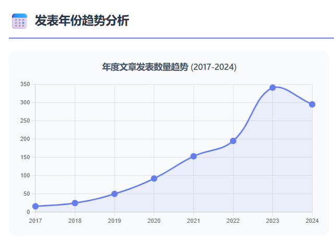
Task: Click the y-axis label 100
Action: tap(25, 175)
